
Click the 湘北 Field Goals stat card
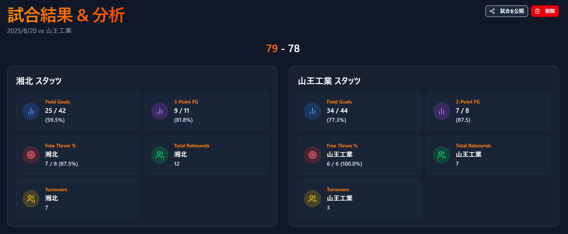click(78, 111)
